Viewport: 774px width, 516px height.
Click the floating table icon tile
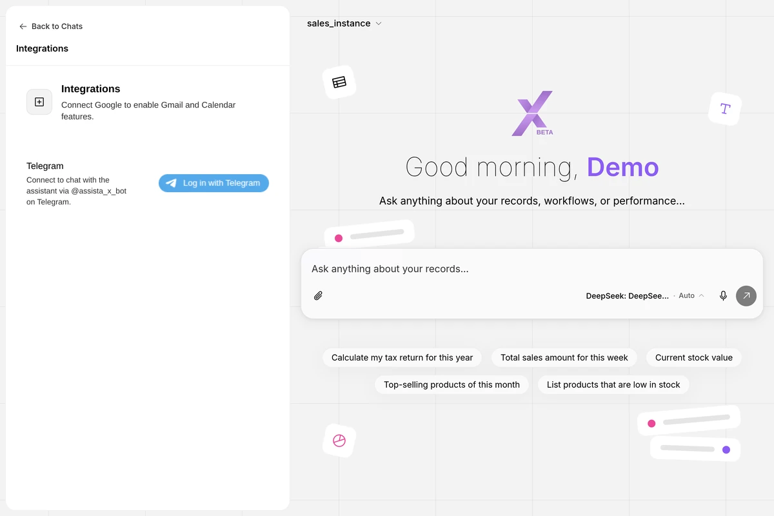[x=339, y=82]
